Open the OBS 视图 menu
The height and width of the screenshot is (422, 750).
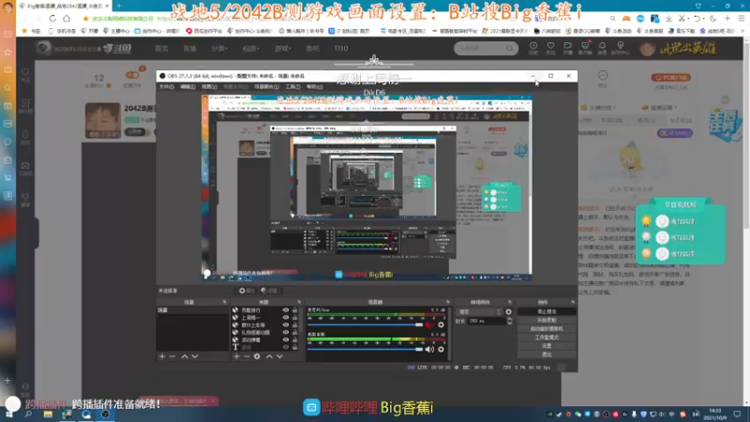[209, 87]
